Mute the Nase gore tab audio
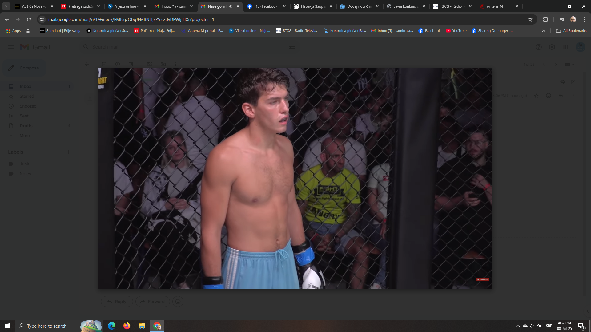 231,6
